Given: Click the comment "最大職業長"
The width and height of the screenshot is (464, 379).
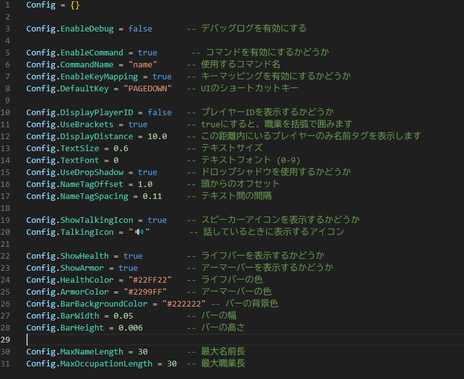Looking at the screenshot, I should point(223,364).
